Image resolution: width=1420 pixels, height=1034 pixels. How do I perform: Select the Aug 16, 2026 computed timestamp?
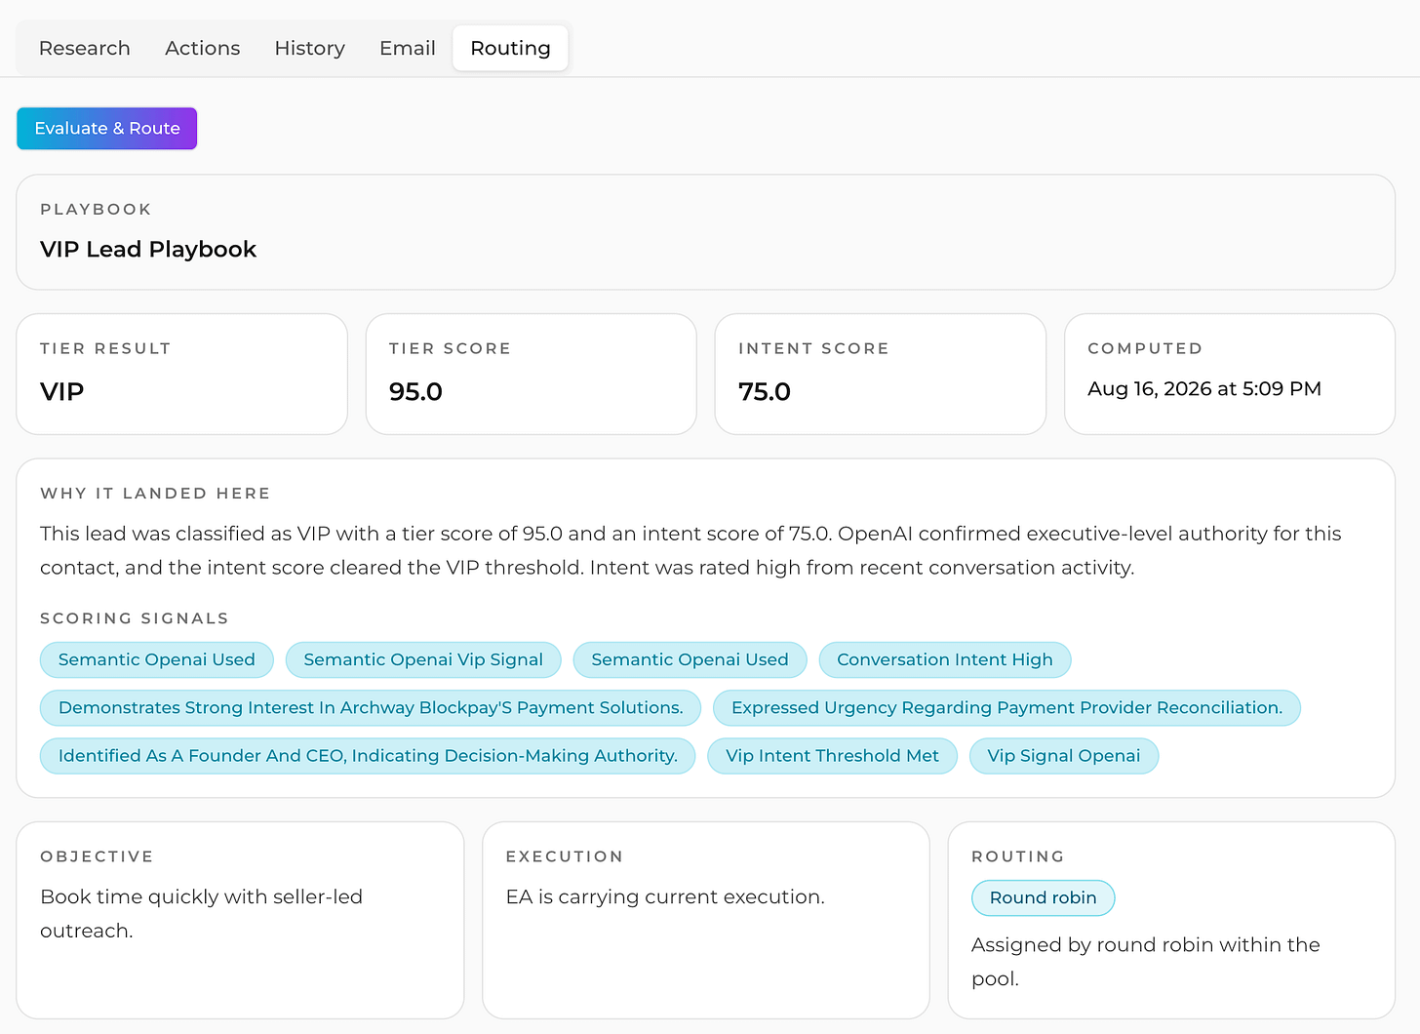(1204, 388)
